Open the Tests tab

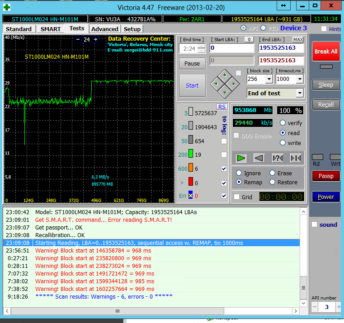(77, 28)
